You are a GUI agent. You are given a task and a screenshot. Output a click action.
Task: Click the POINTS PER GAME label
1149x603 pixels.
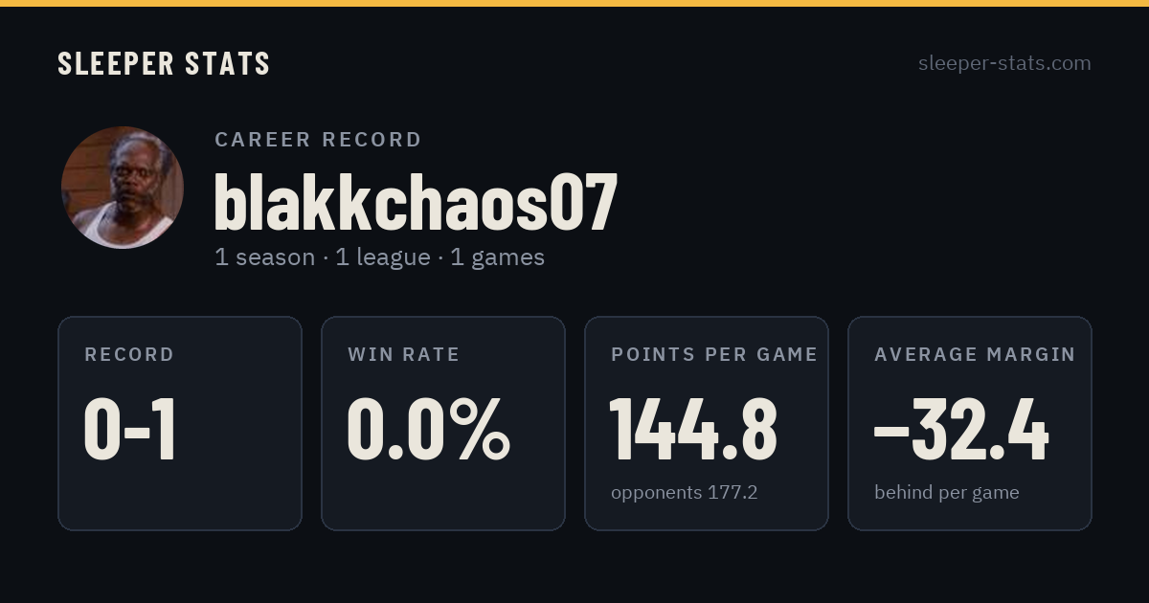714,355
